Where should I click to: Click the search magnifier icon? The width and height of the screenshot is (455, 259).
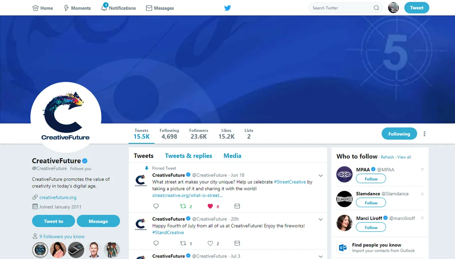pyautogui.click(x=376, y=8)
